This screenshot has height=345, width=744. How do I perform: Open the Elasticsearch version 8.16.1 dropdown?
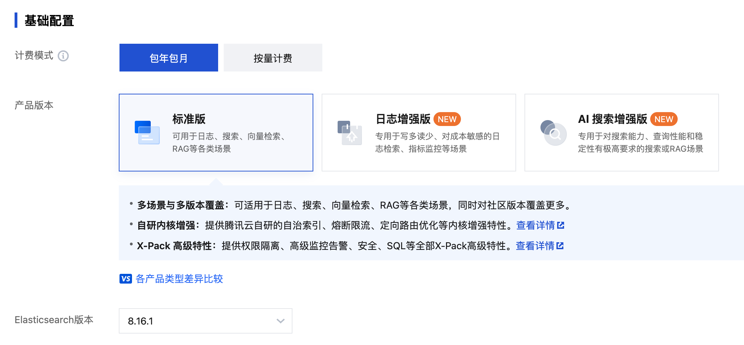click(206, 321)
